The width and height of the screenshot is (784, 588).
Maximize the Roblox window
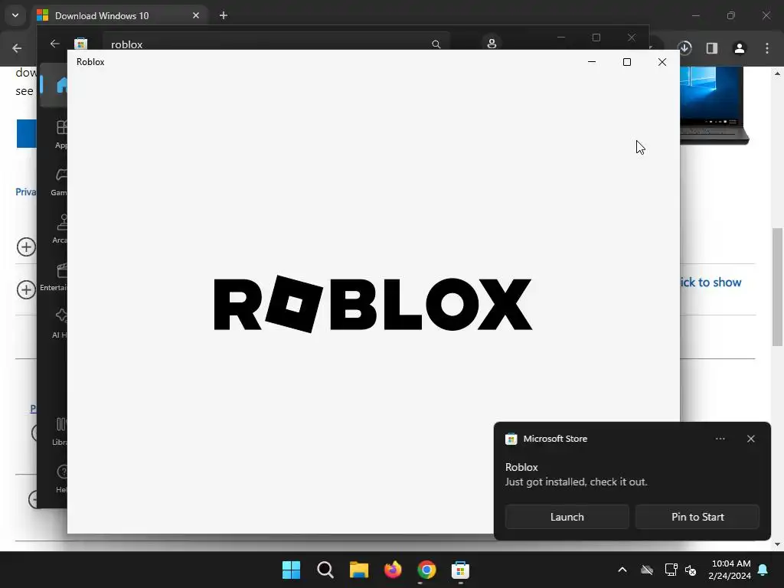click(626, 62)
